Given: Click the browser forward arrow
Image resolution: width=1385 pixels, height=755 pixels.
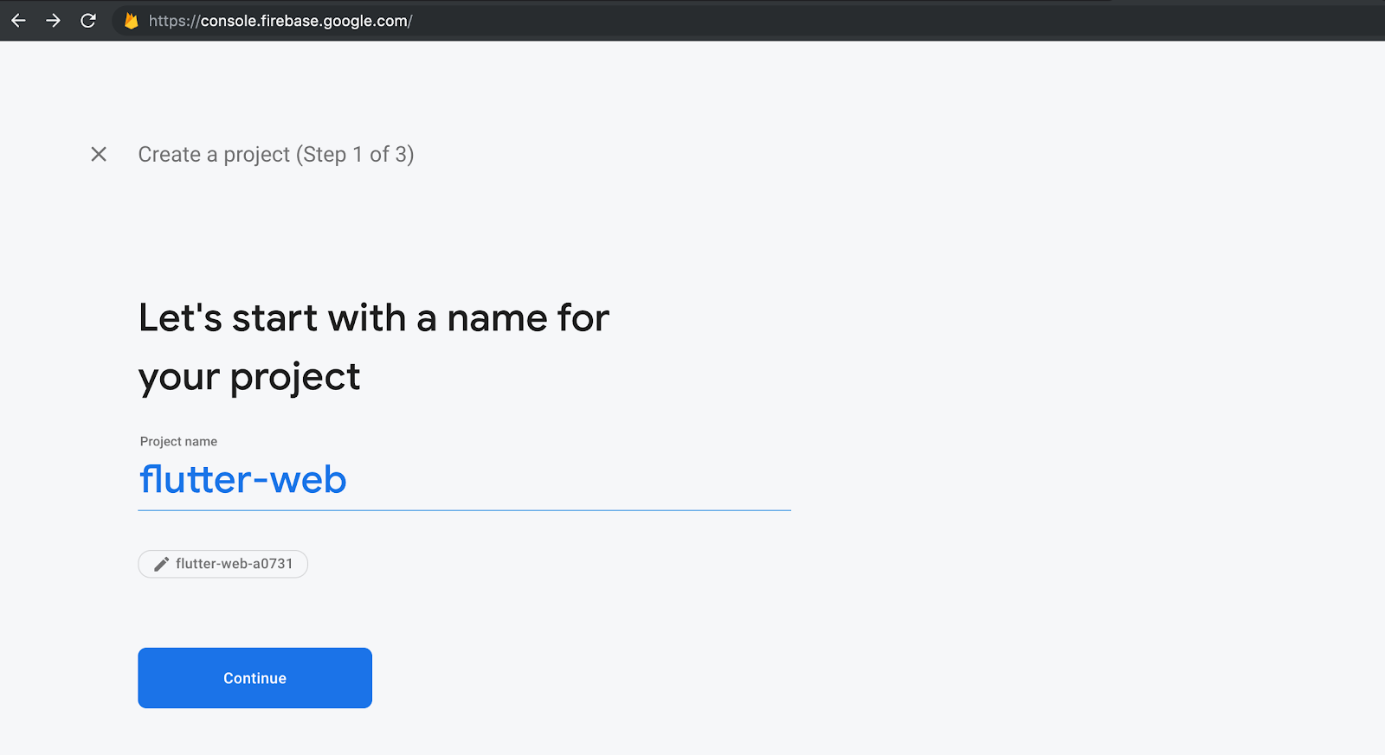Looking at the screenshot, I should pyautogui.click(x=53, y=21).
